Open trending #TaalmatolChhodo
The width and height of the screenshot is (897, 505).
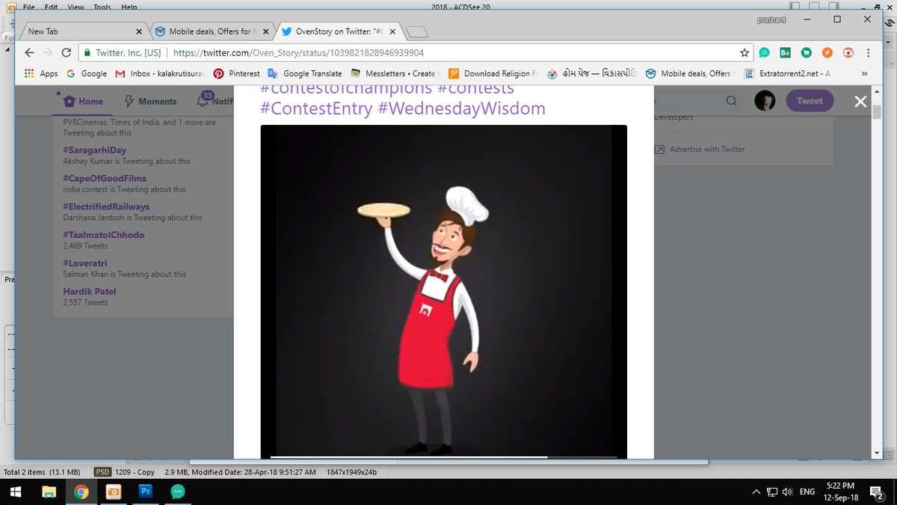point(104,235)
